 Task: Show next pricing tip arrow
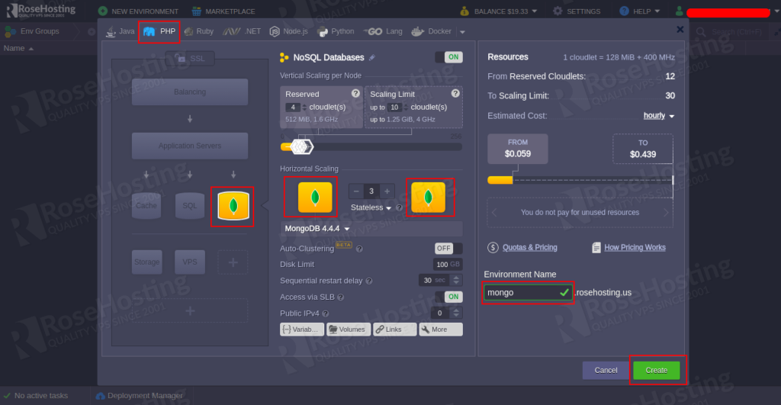click(x=666, y=213)
